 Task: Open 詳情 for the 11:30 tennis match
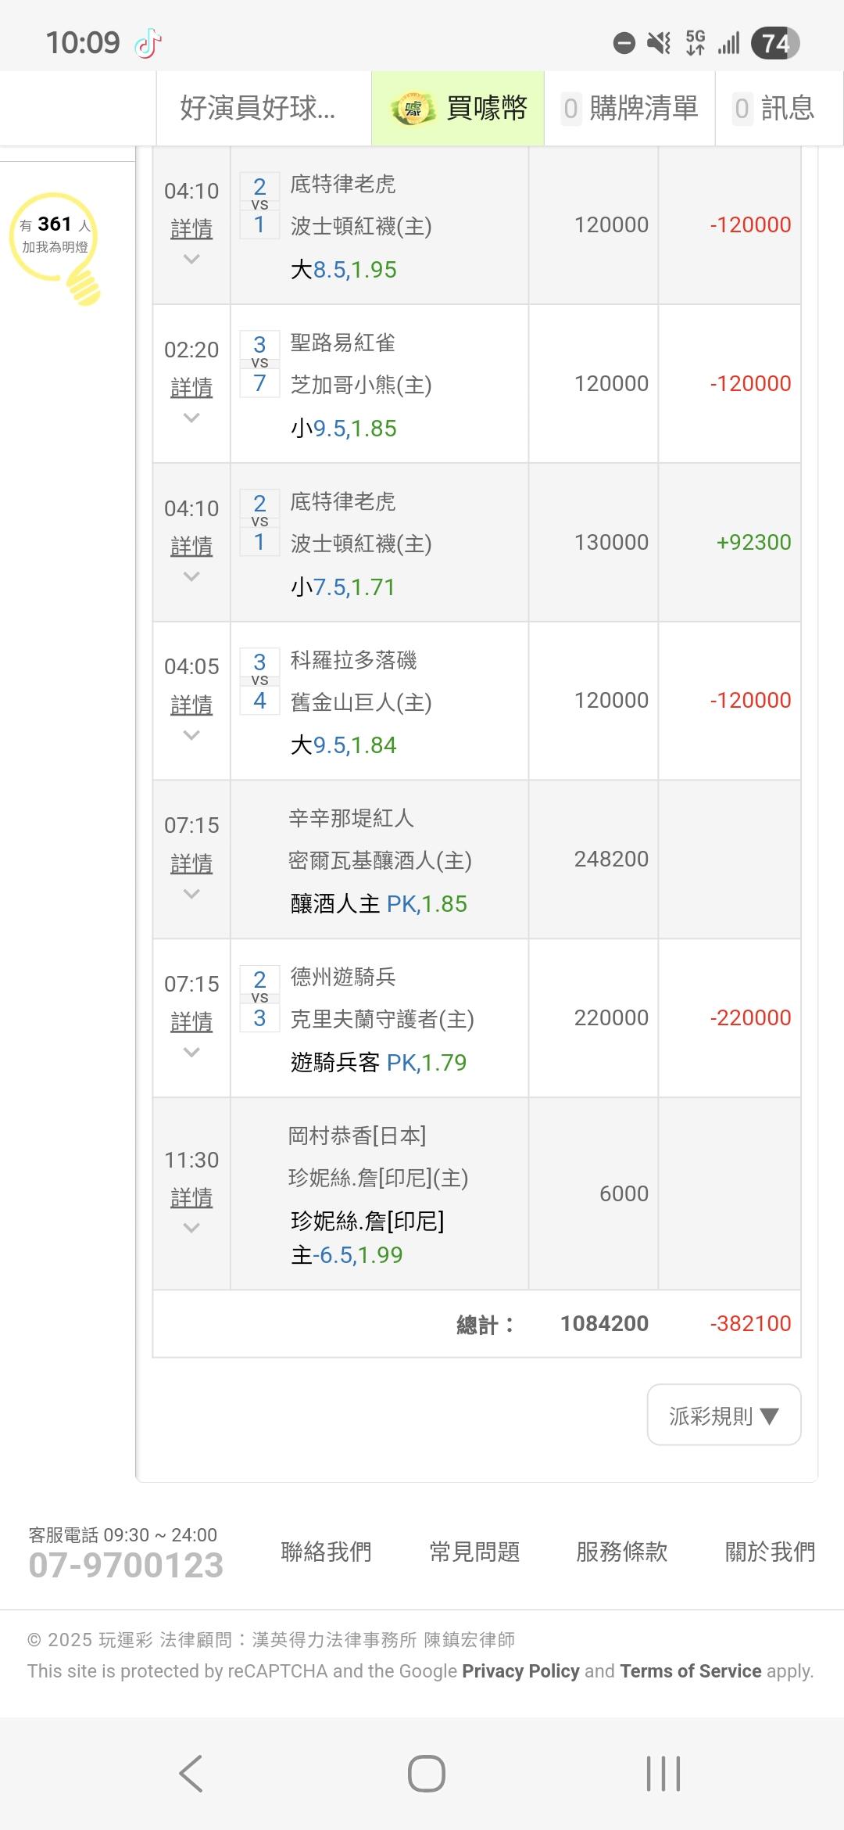[191, 1197]
